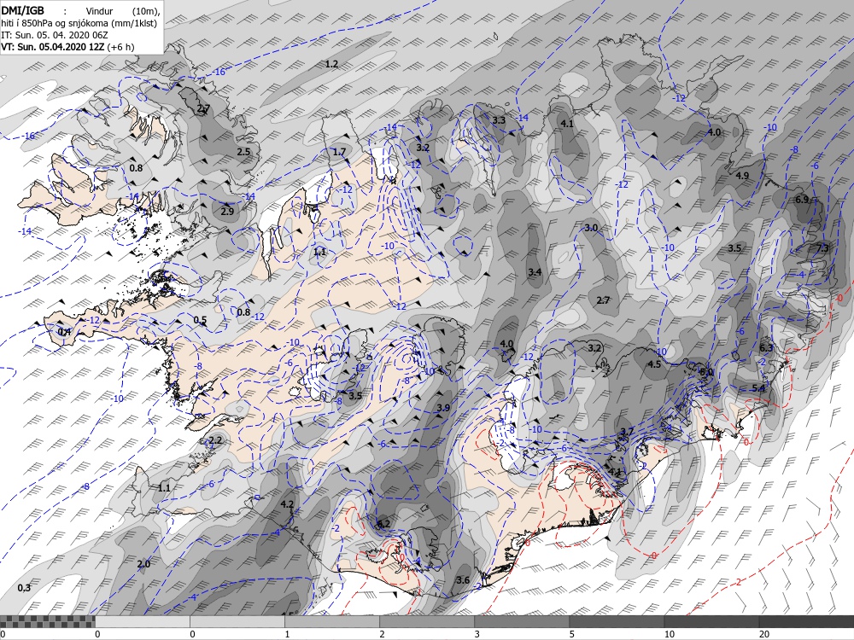854x640 pixels.
Task: Select the 3 to 5 legend gray band
Action: tap(522, 621)
